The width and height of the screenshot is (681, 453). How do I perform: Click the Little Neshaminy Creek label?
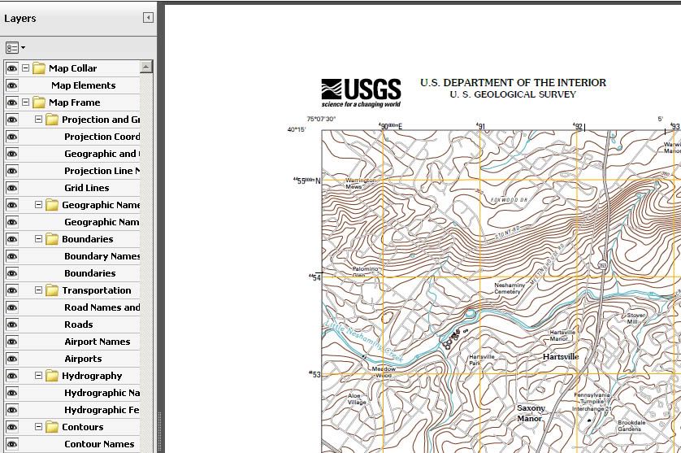(364, 342)
